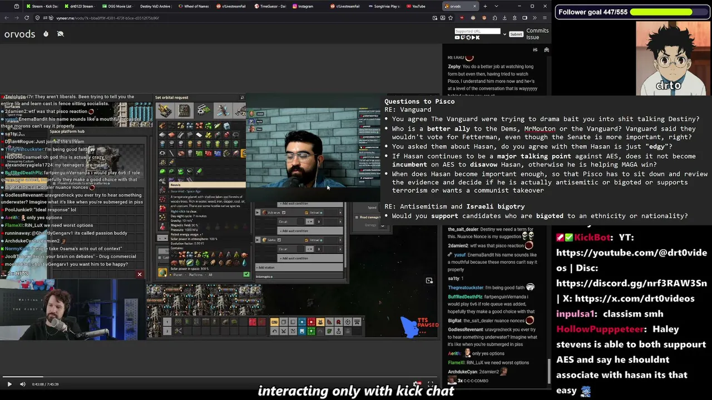Open the browser tab list dropdown

click(496, 6)
